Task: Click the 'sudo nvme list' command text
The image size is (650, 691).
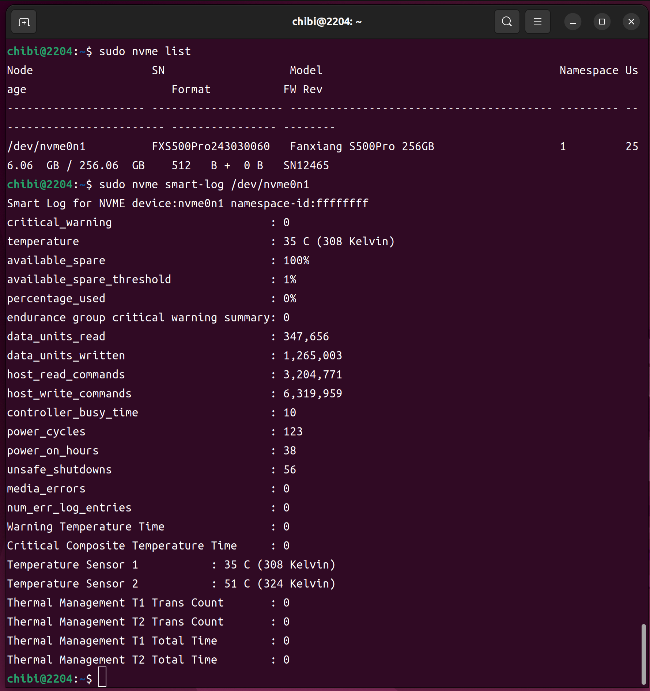Action: (145, 52)
